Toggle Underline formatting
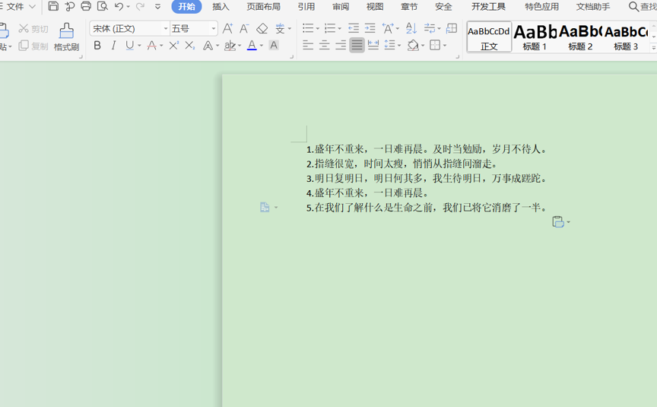This screenshot has width=657, height=407. tap(130, 46)
